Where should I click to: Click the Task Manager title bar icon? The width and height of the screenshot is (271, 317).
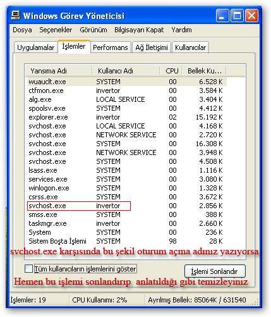[16, 15]
